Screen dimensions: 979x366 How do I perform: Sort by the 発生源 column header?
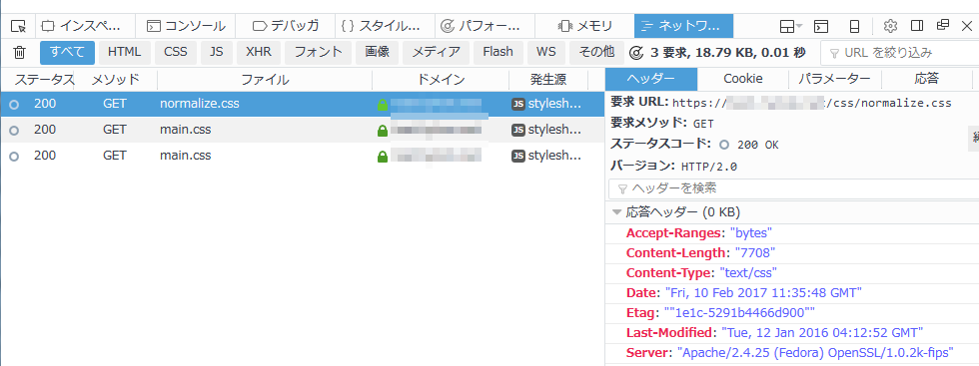pos(548,79)
